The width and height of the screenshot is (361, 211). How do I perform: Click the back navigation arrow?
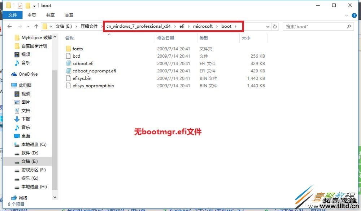click(x=9, y=26)
